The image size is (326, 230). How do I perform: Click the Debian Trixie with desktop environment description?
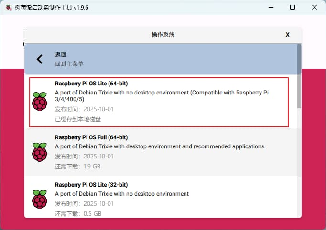160,146
